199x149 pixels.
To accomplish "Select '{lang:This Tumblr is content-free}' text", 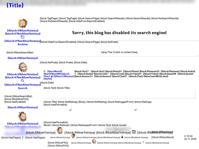I will pyautogui.click(x=119, y=52).
